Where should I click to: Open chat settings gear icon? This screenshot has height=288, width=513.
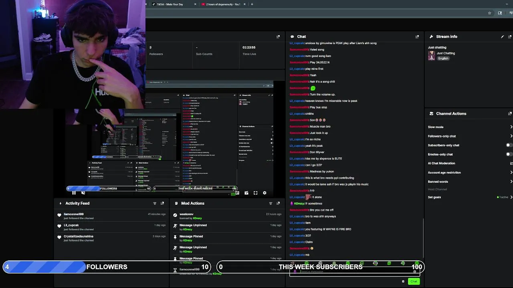tap(403, 281)
